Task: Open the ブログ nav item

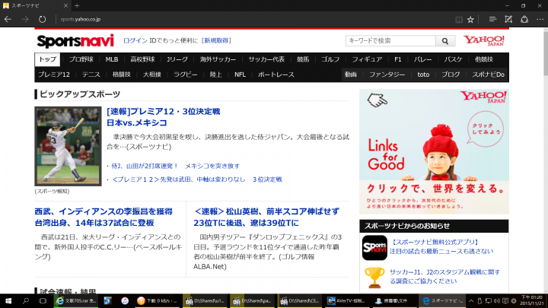Action: pyautogui.click(x=451, y=75)
